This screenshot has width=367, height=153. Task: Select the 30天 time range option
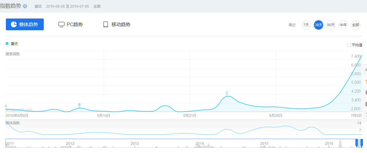[x=319, y=25]
